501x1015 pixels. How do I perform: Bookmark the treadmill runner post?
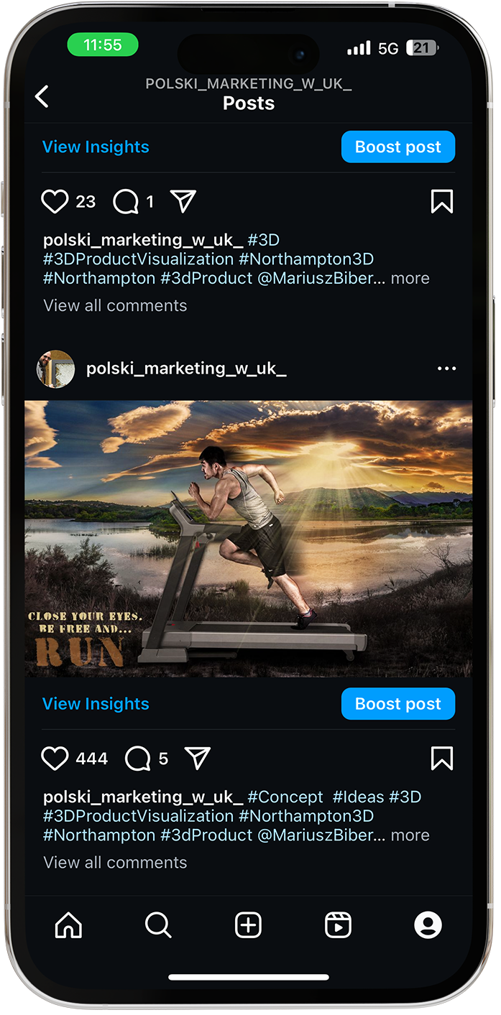tap(441, 759)
